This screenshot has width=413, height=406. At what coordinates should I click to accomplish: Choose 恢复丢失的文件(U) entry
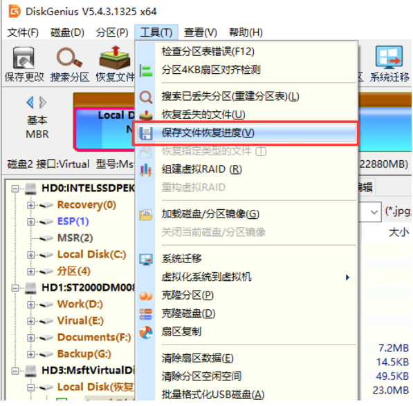[x=246, y=115]
